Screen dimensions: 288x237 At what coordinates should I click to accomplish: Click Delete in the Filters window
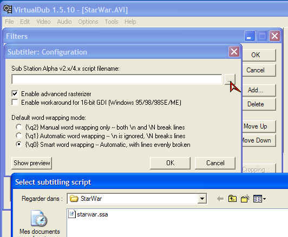coord(259,104)
